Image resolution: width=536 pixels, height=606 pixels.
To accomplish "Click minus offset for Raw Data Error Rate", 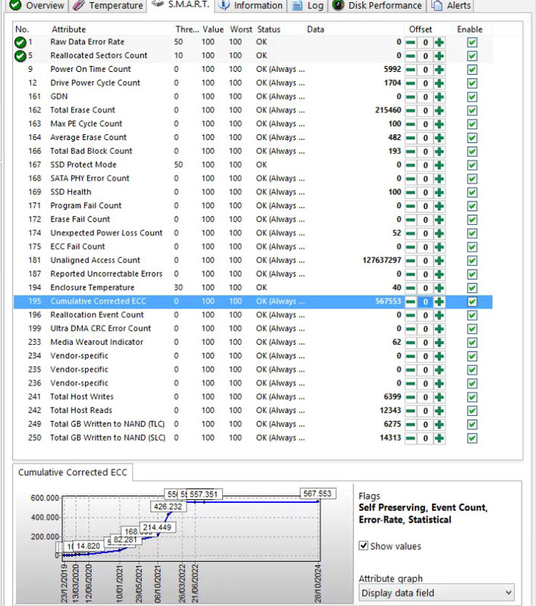I will pyautogui.click(x=411, y=42).
